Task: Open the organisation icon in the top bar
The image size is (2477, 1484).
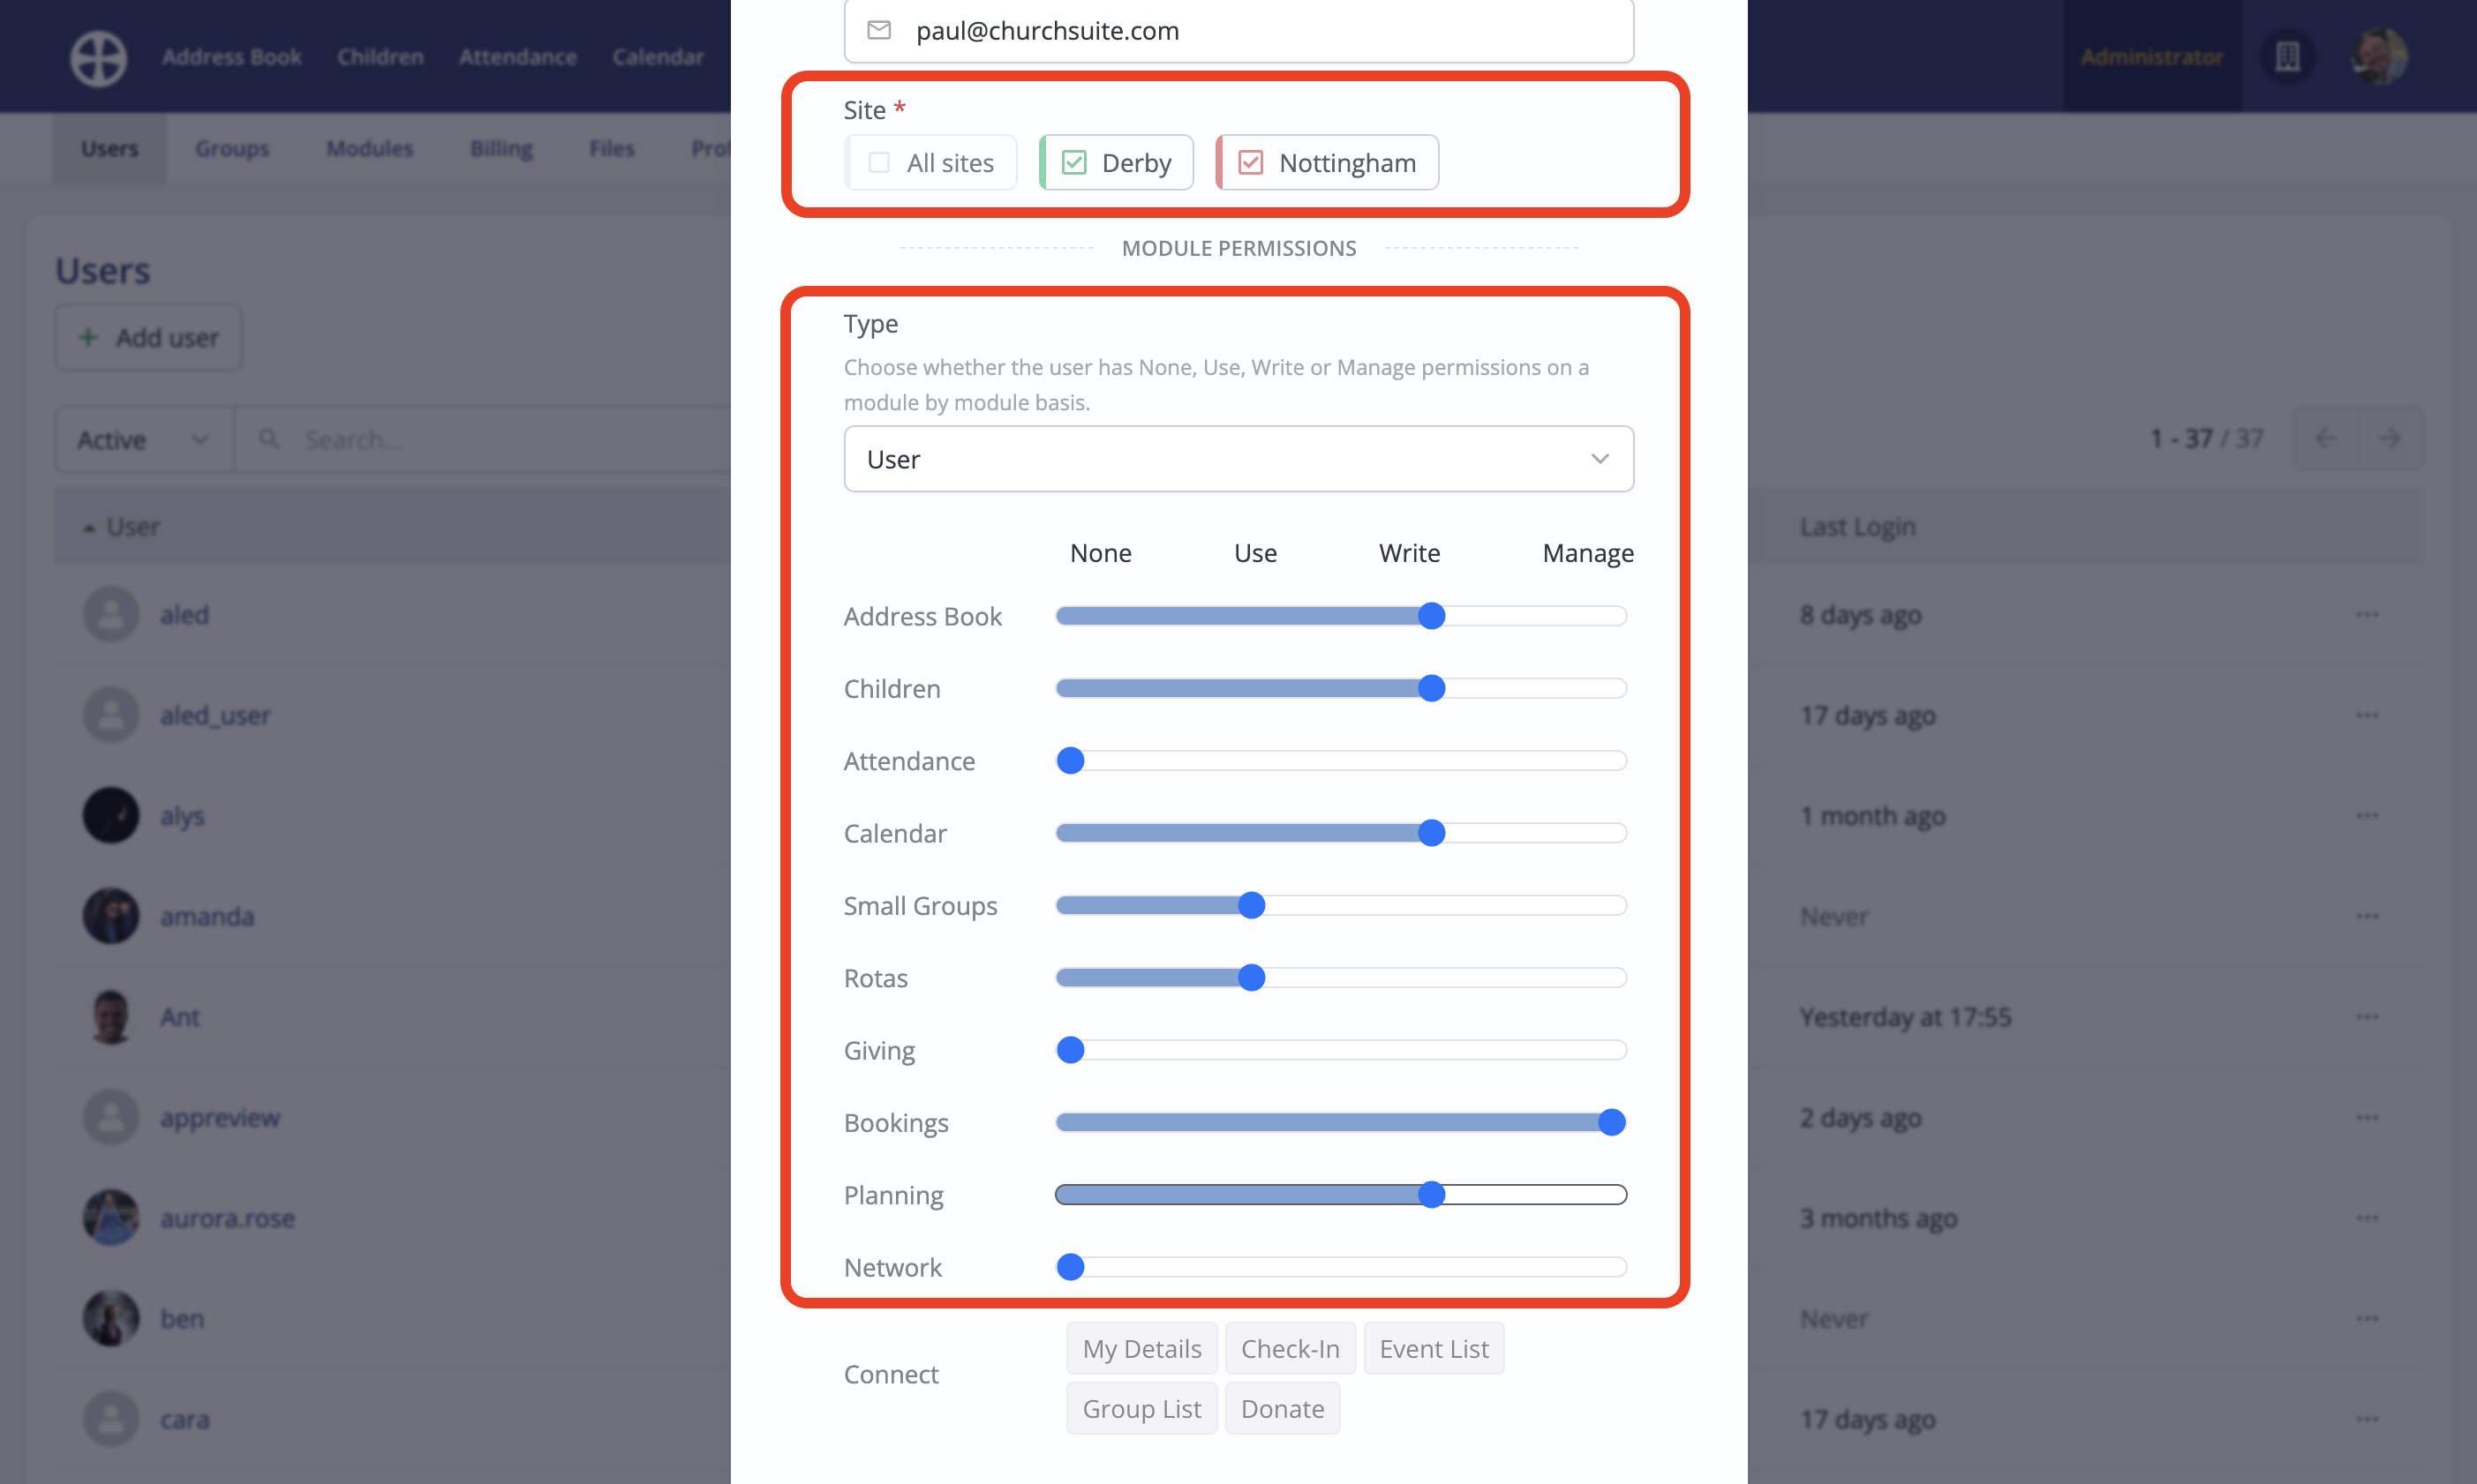Action: point(2287,57)
